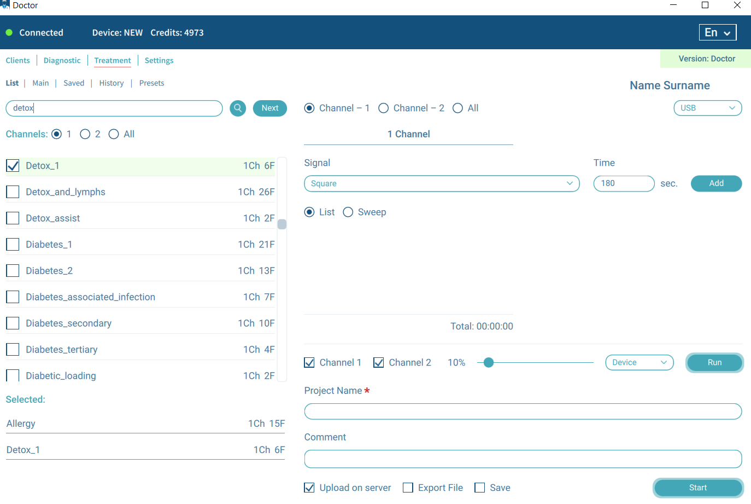Click the magnifying glass search icon
Image resolution: width=751 pixels, height=504 pixels.
click(238, 108)
